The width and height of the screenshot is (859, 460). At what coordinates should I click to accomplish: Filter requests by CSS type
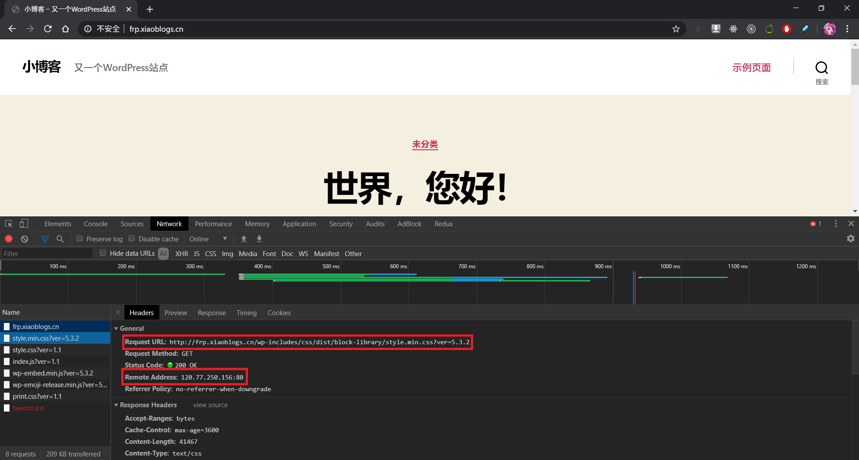[x=210, y=253]
